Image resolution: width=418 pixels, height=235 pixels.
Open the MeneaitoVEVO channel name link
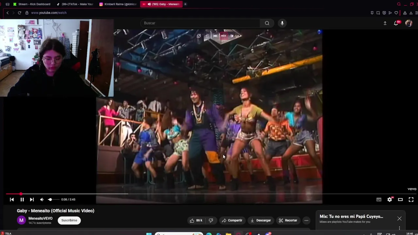[x=40, y=218]
